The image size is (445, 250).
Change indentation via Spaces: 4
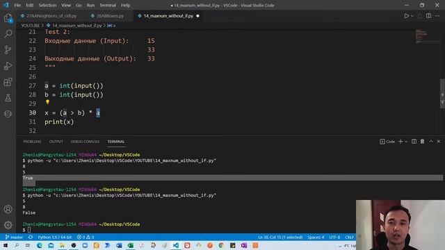316,237
